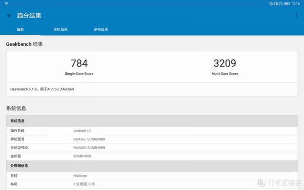Viewport: 304px width, 190px height.
Task: Tap the Android 10 value
Action: [82, 131]
